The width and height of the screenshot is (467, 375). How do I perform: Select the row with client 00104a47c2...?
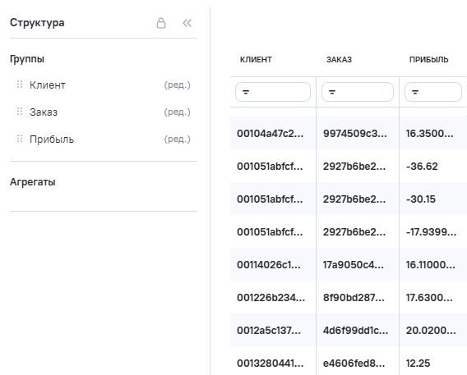click(x=349, y=133)
